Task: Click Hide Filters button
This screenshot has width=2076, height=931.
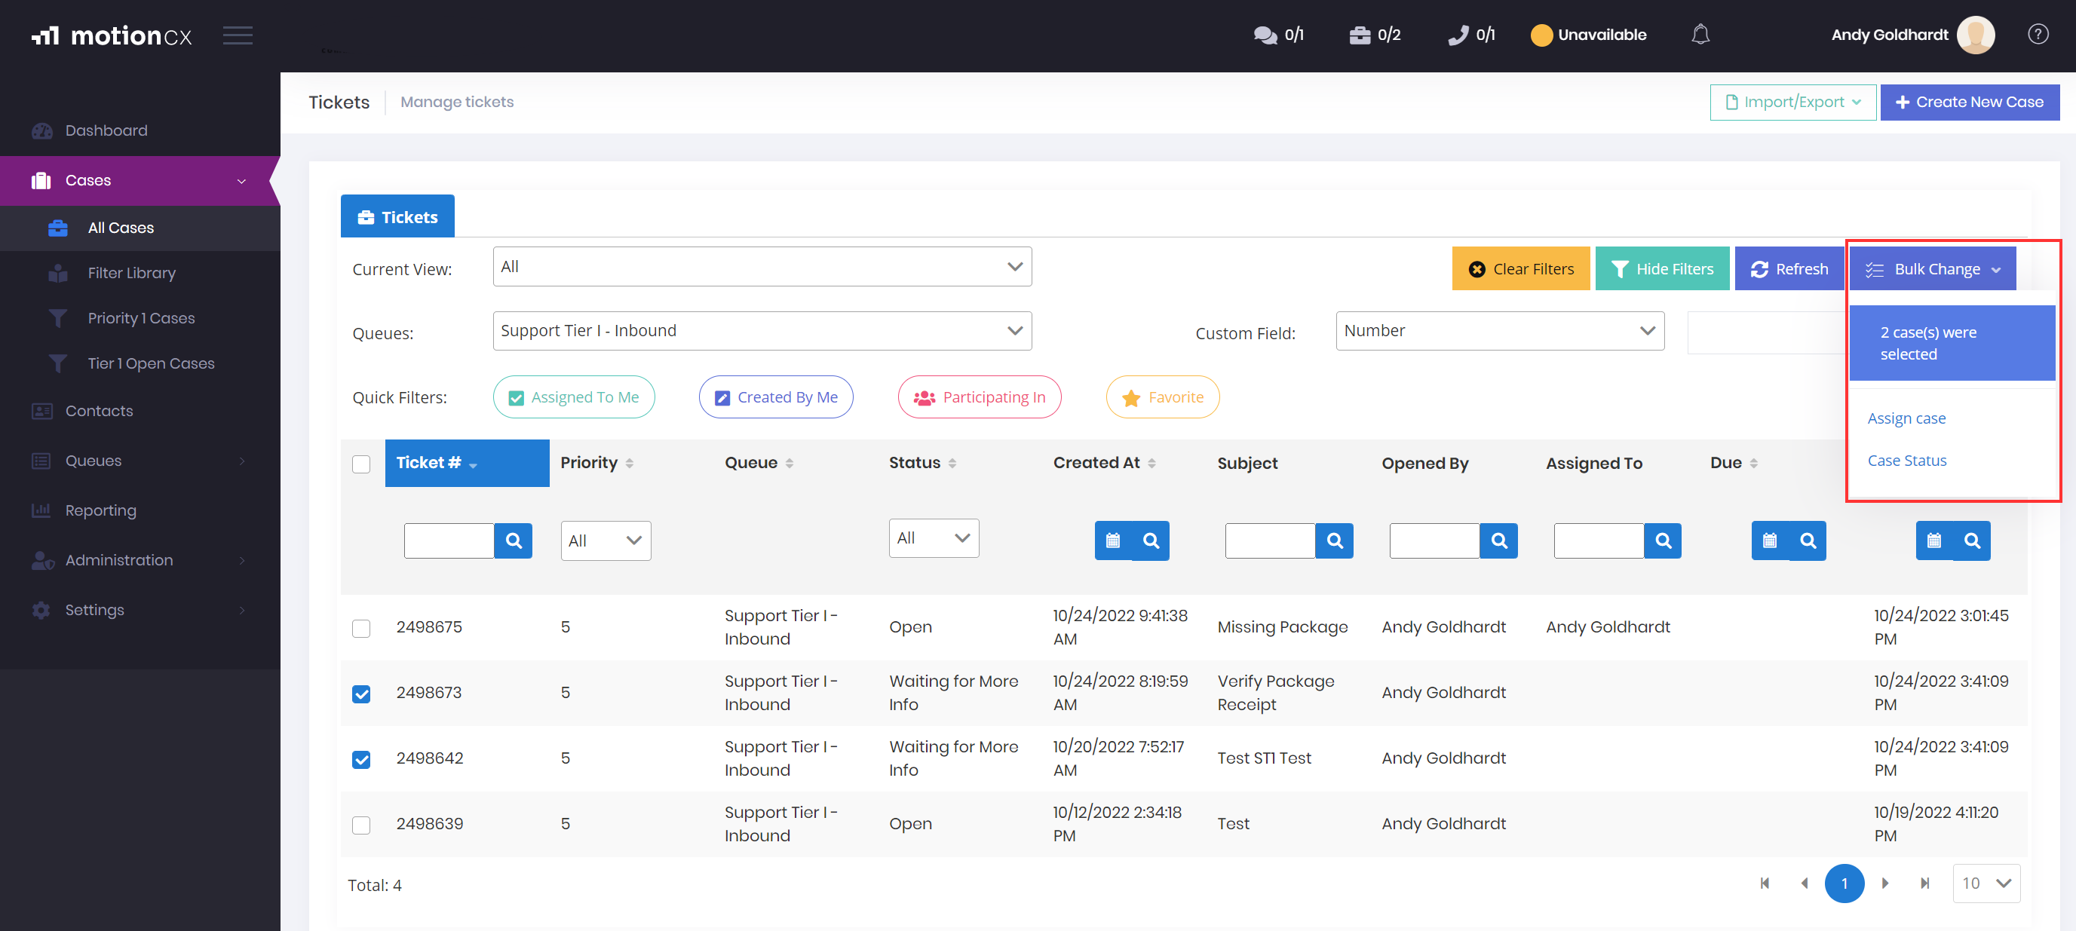Action: click(1662, 269)
